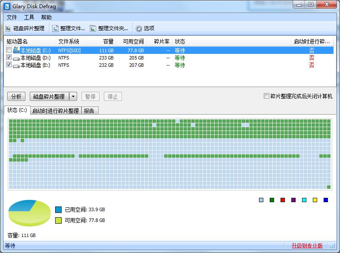
Task: Open 选项 gear icon settings
Action: 139,28
